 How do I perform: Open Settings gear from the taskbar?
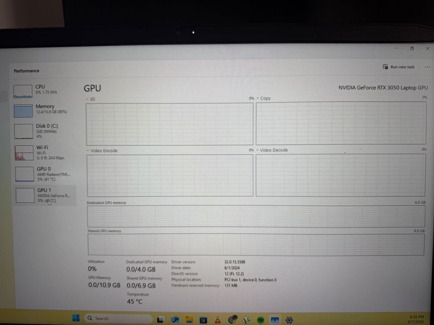pos(289,320)
